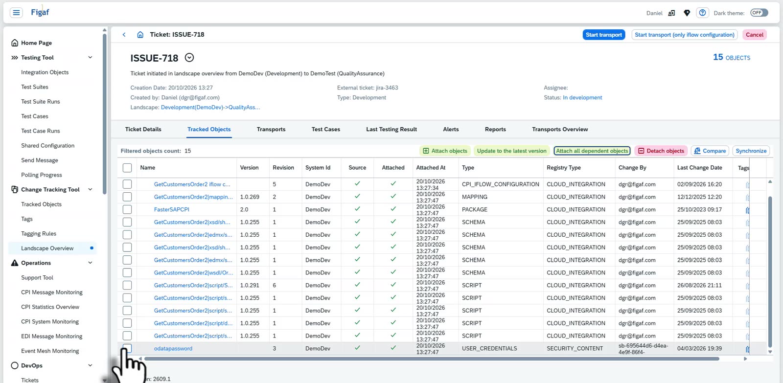
Task: Click the home icon beside Ticket: ISSUE-718
Action: pyautogui.click(x=140, y=35)
